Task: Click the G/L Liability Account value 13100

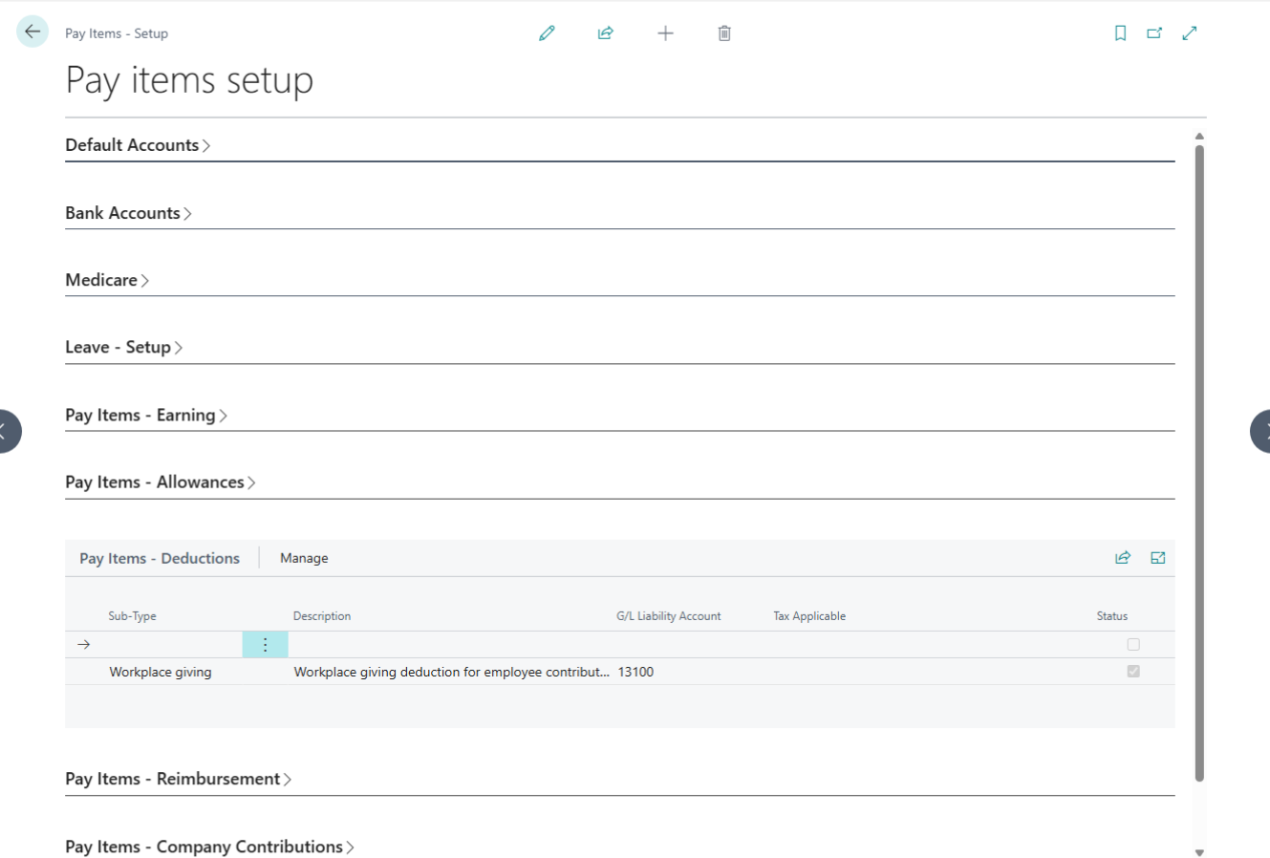Action: [x=636, y=671]
